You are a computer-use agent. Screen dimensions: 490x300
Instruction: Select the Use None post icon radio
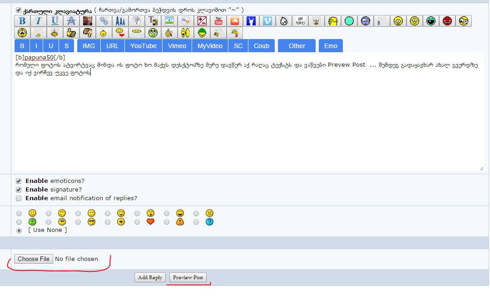tap(19, 231)
